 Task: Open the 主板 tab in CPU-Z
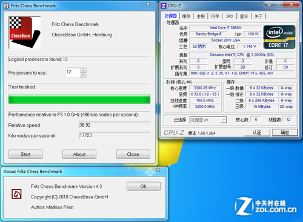click(201, 16)
